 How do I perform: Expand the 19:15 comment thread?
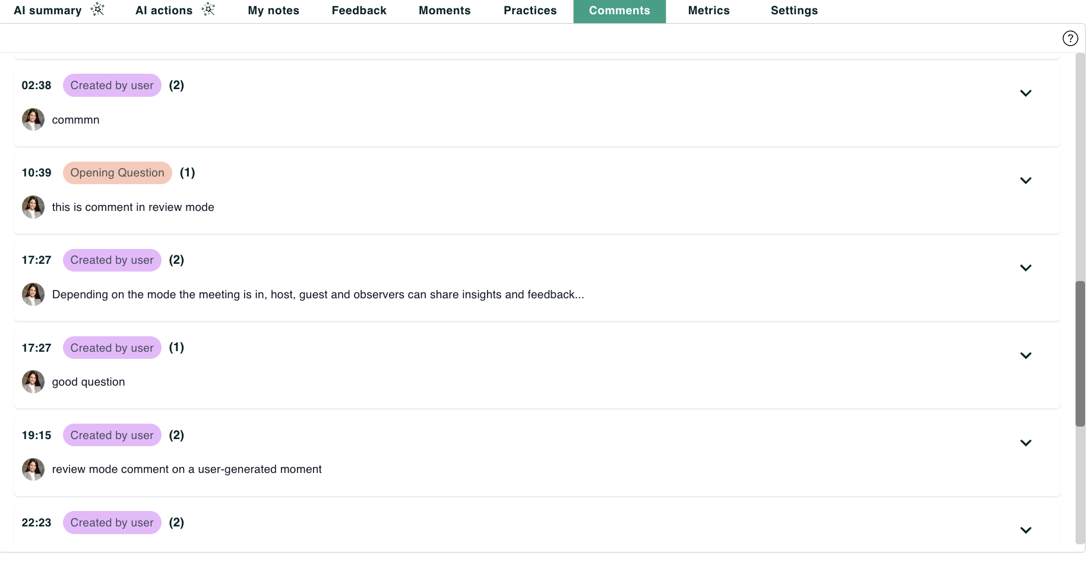[1026, 443]
